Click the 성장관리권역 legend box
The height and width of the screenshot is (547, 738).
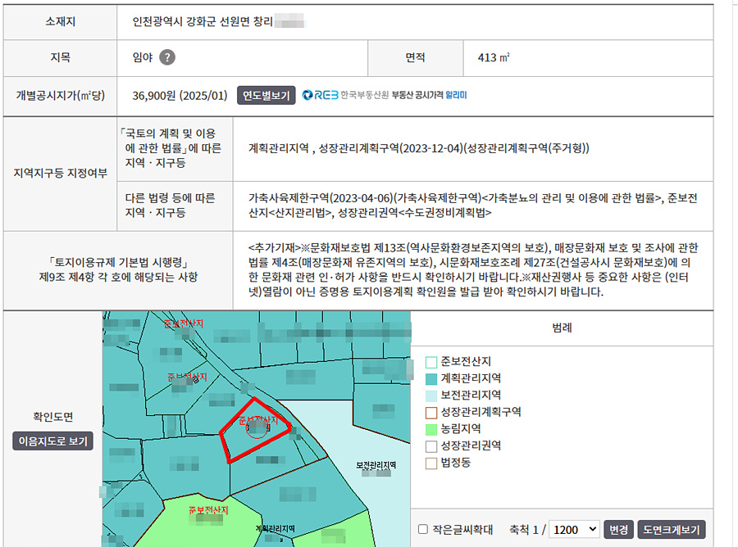431,446
